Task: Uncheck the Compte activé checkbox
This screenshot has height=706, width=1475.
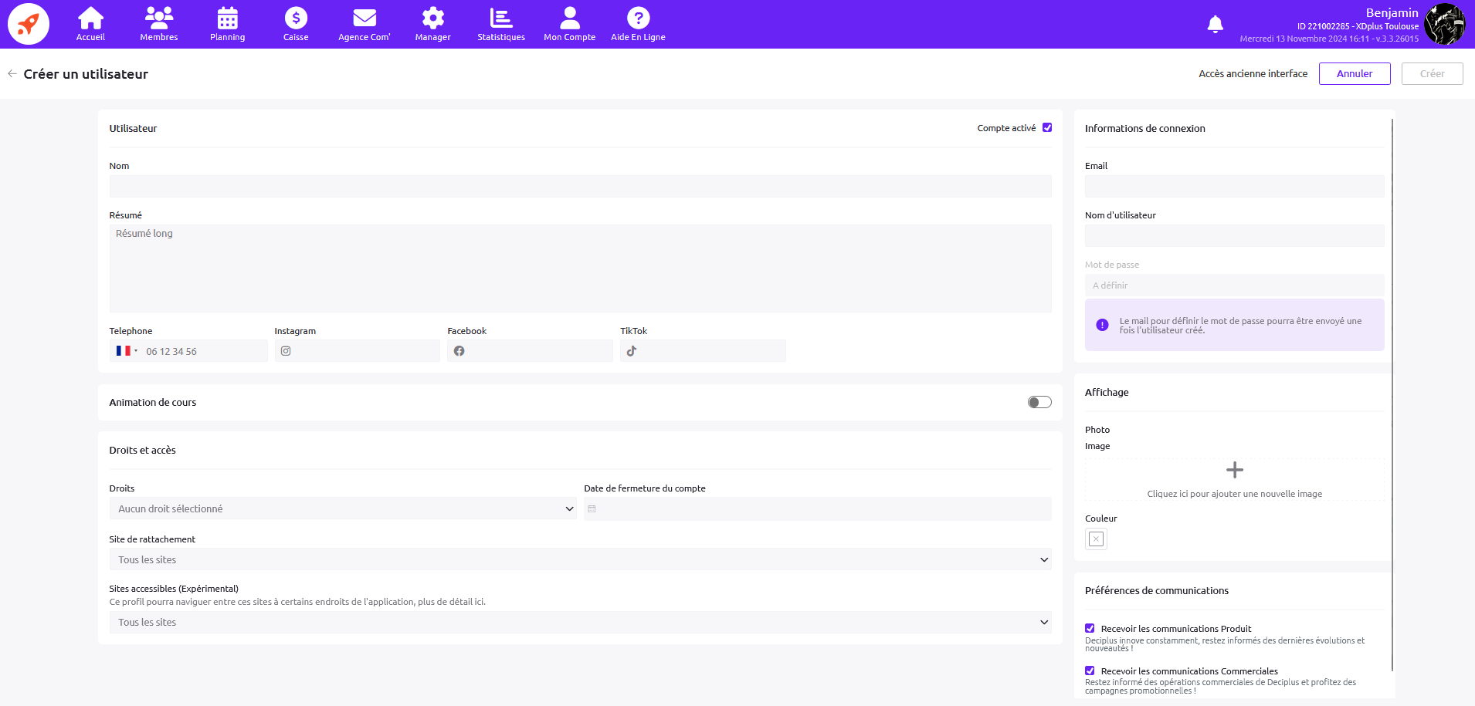Action: (x=1047, y=128)
